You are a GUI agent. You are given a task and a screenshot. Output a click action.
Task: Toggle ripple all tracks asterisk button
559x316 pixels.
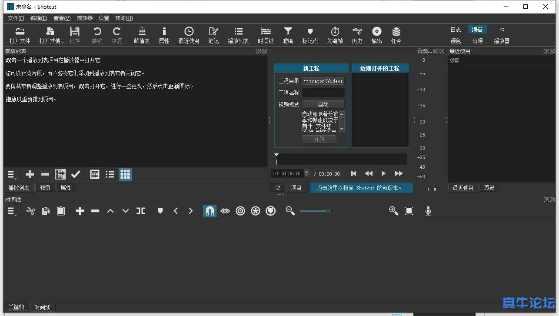coord(256,211)
